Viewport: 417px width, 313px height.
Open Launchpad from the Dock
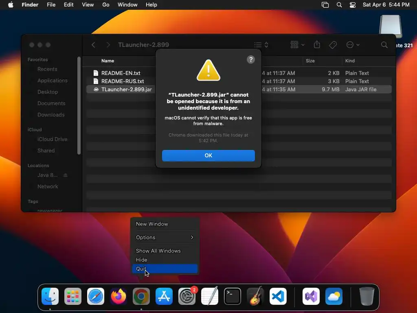[73, 296]
